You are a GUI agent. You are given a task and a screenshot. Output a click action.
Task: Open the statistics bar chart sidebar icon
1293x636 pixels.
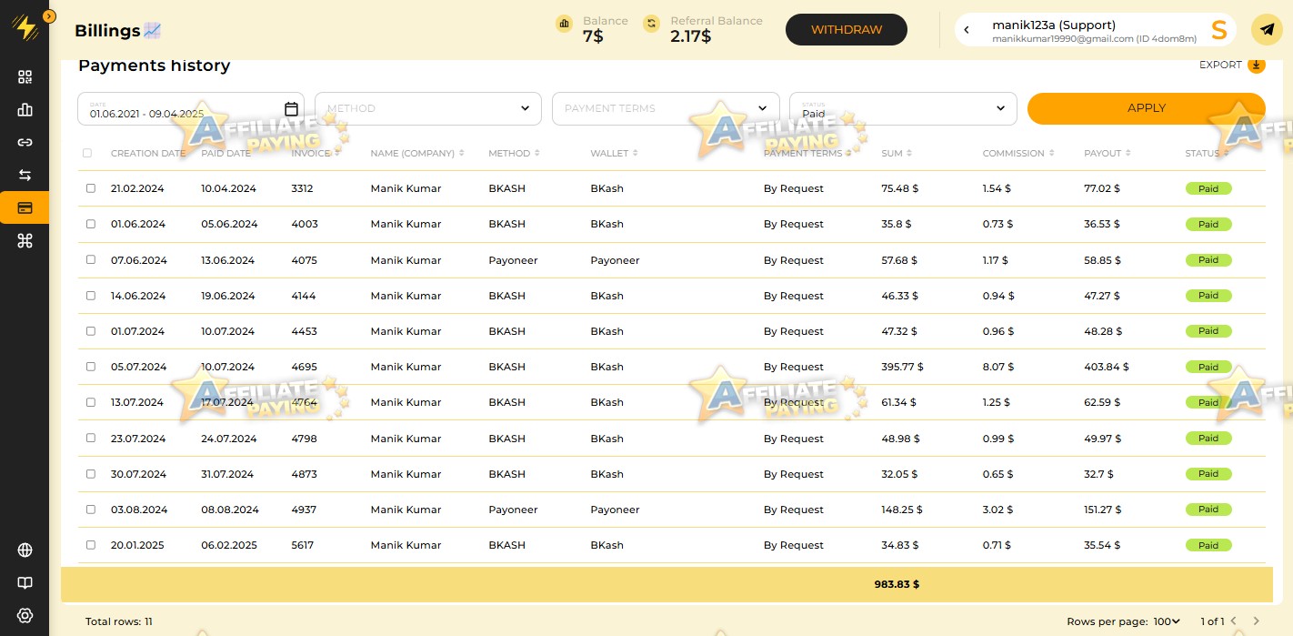(x=25, y=110)
